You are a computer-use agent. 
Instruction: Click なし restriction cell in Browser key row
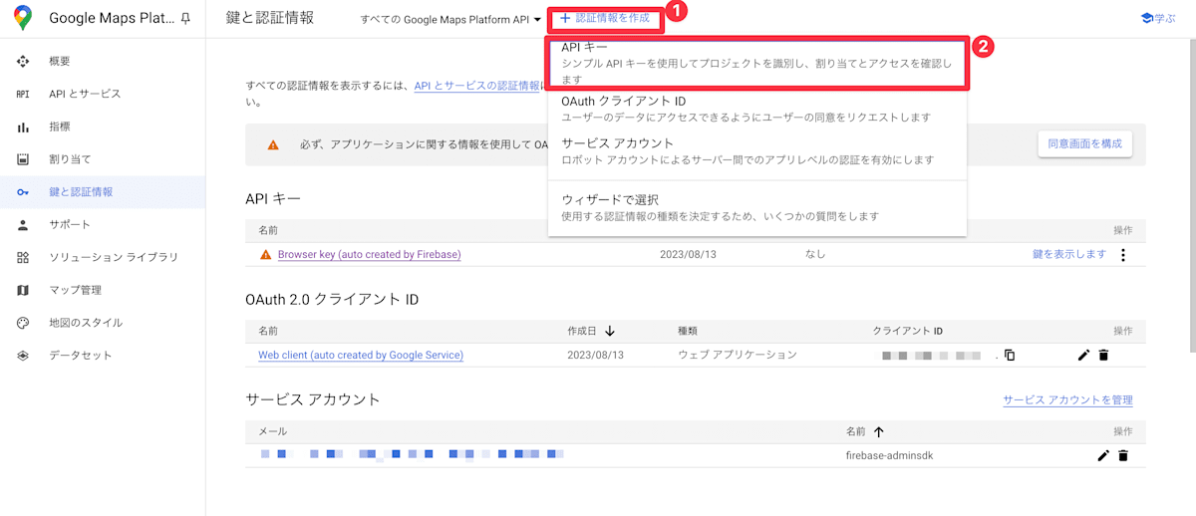815,254
